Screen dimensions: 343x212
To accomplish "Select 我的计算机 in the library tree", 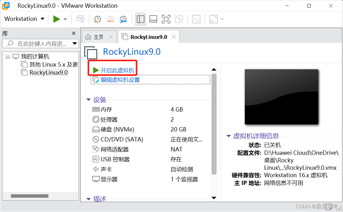I will pos(35,57).
